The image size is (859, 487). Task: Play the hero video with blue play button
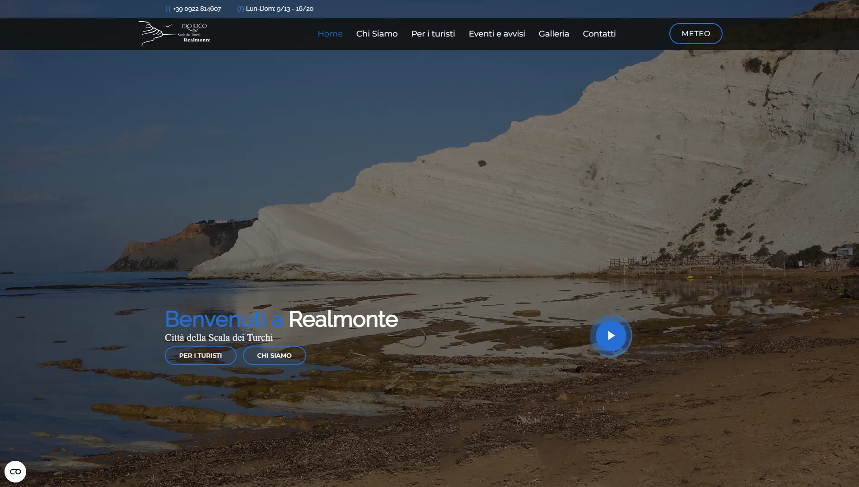click(611, 335)
